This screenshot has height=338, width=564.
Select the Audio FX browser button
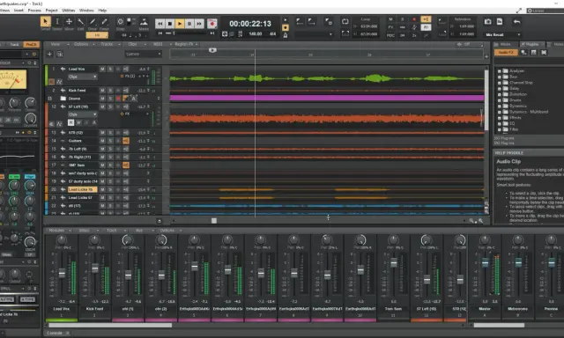[506, 53]
